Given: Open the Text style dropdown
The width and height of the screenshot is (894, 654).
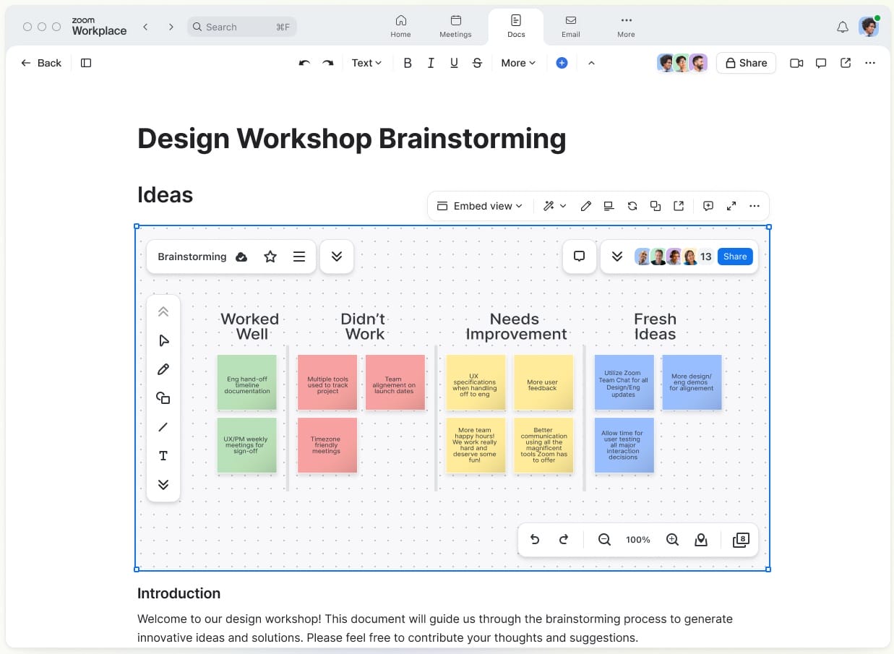Looking at the screenshot, I should (366, 63).
